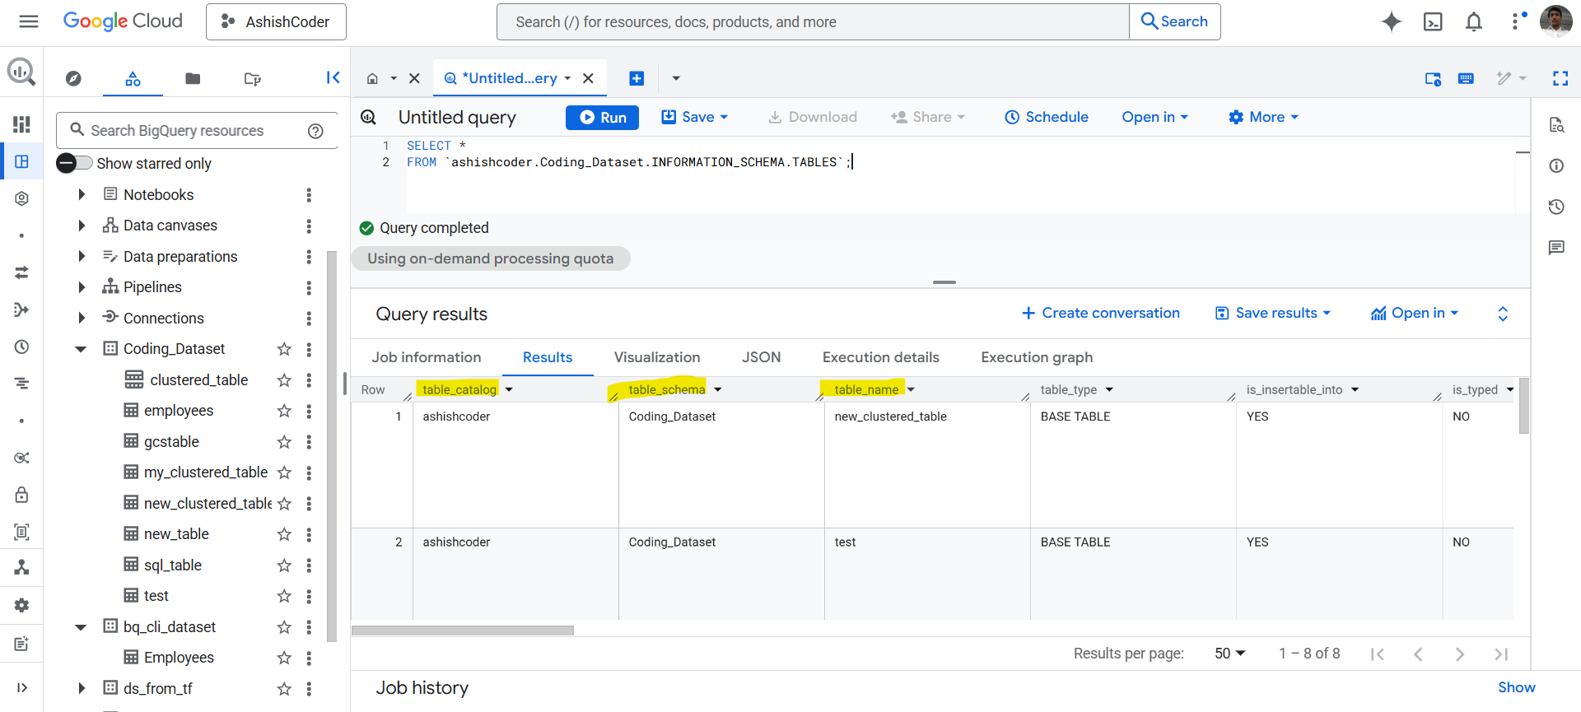This screenshot has height=712, width=1581.
Task: Open the user account avatar
Action: (1555, 21)
